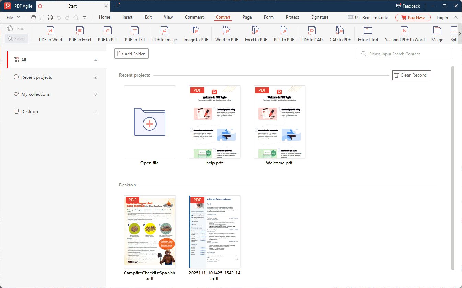Launch the PDF to TXT tool

[x=135, y=34]
